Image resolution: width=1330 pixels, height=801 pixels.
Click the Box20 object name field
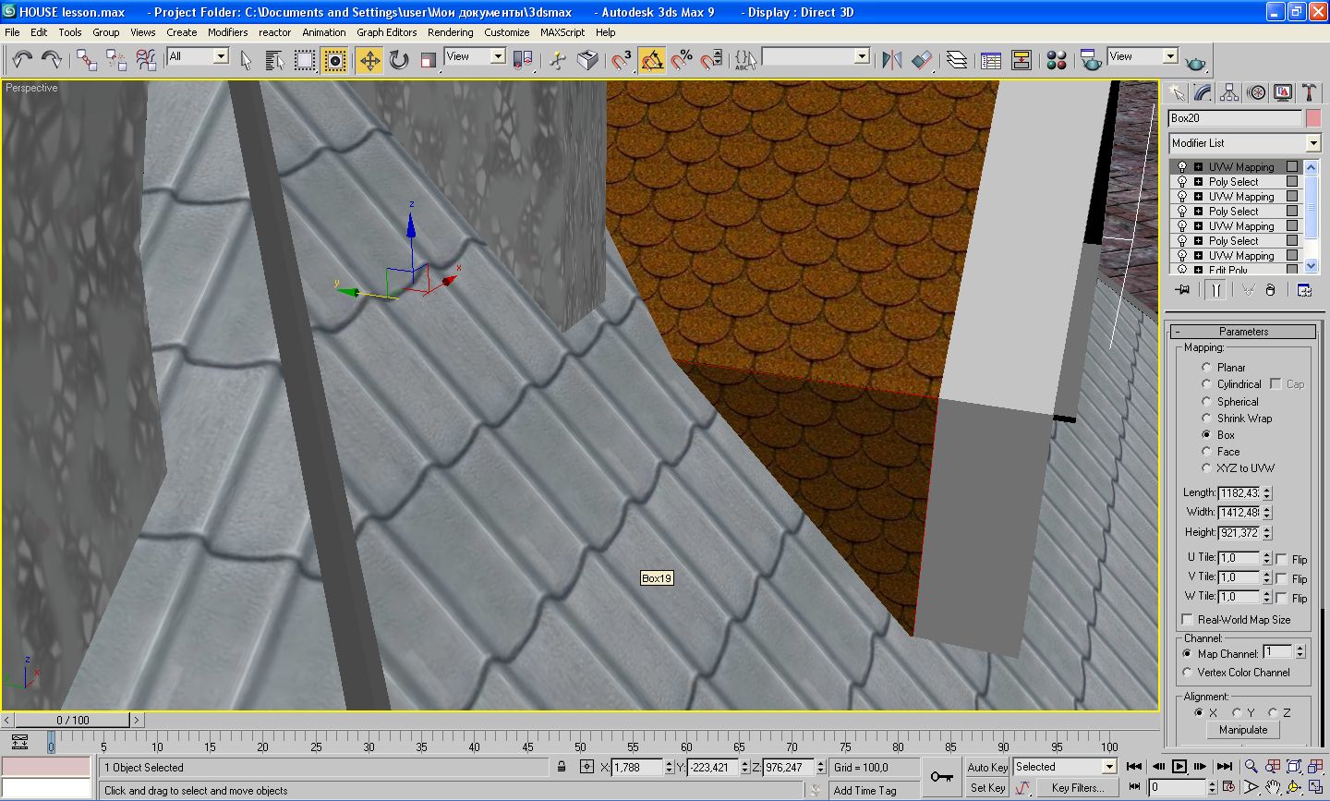(1235, 118)
